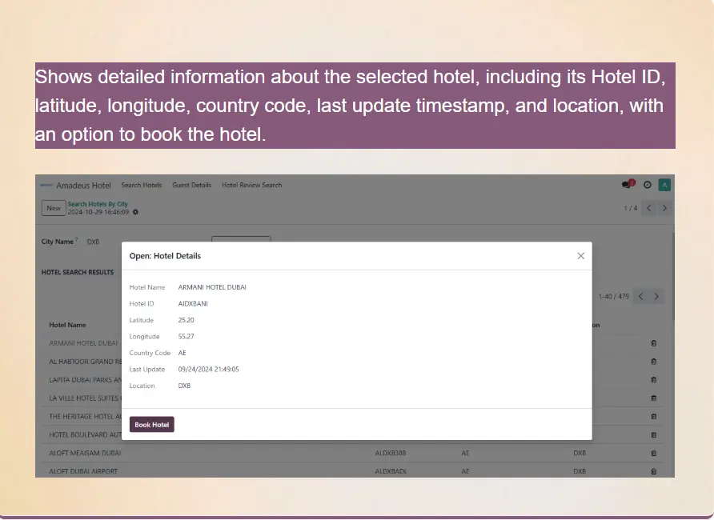Close the Hotel Details dialog

pos(580,256)
